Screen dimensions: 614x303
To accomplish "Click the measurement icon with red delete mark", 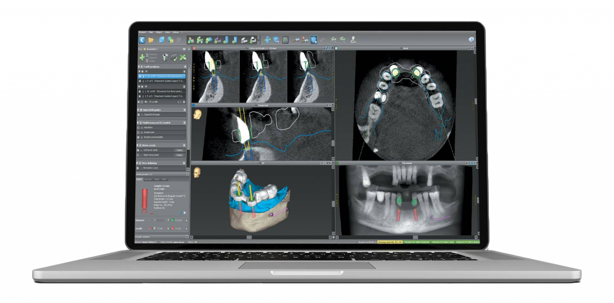I will (x=305, y=40).
